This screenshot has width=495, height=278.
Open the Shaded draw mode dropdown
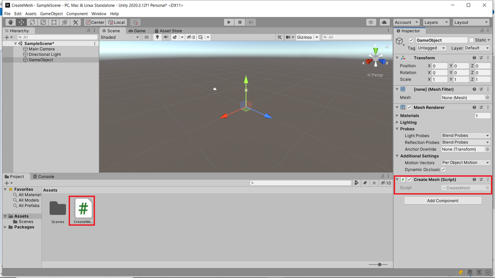[120, 37]
